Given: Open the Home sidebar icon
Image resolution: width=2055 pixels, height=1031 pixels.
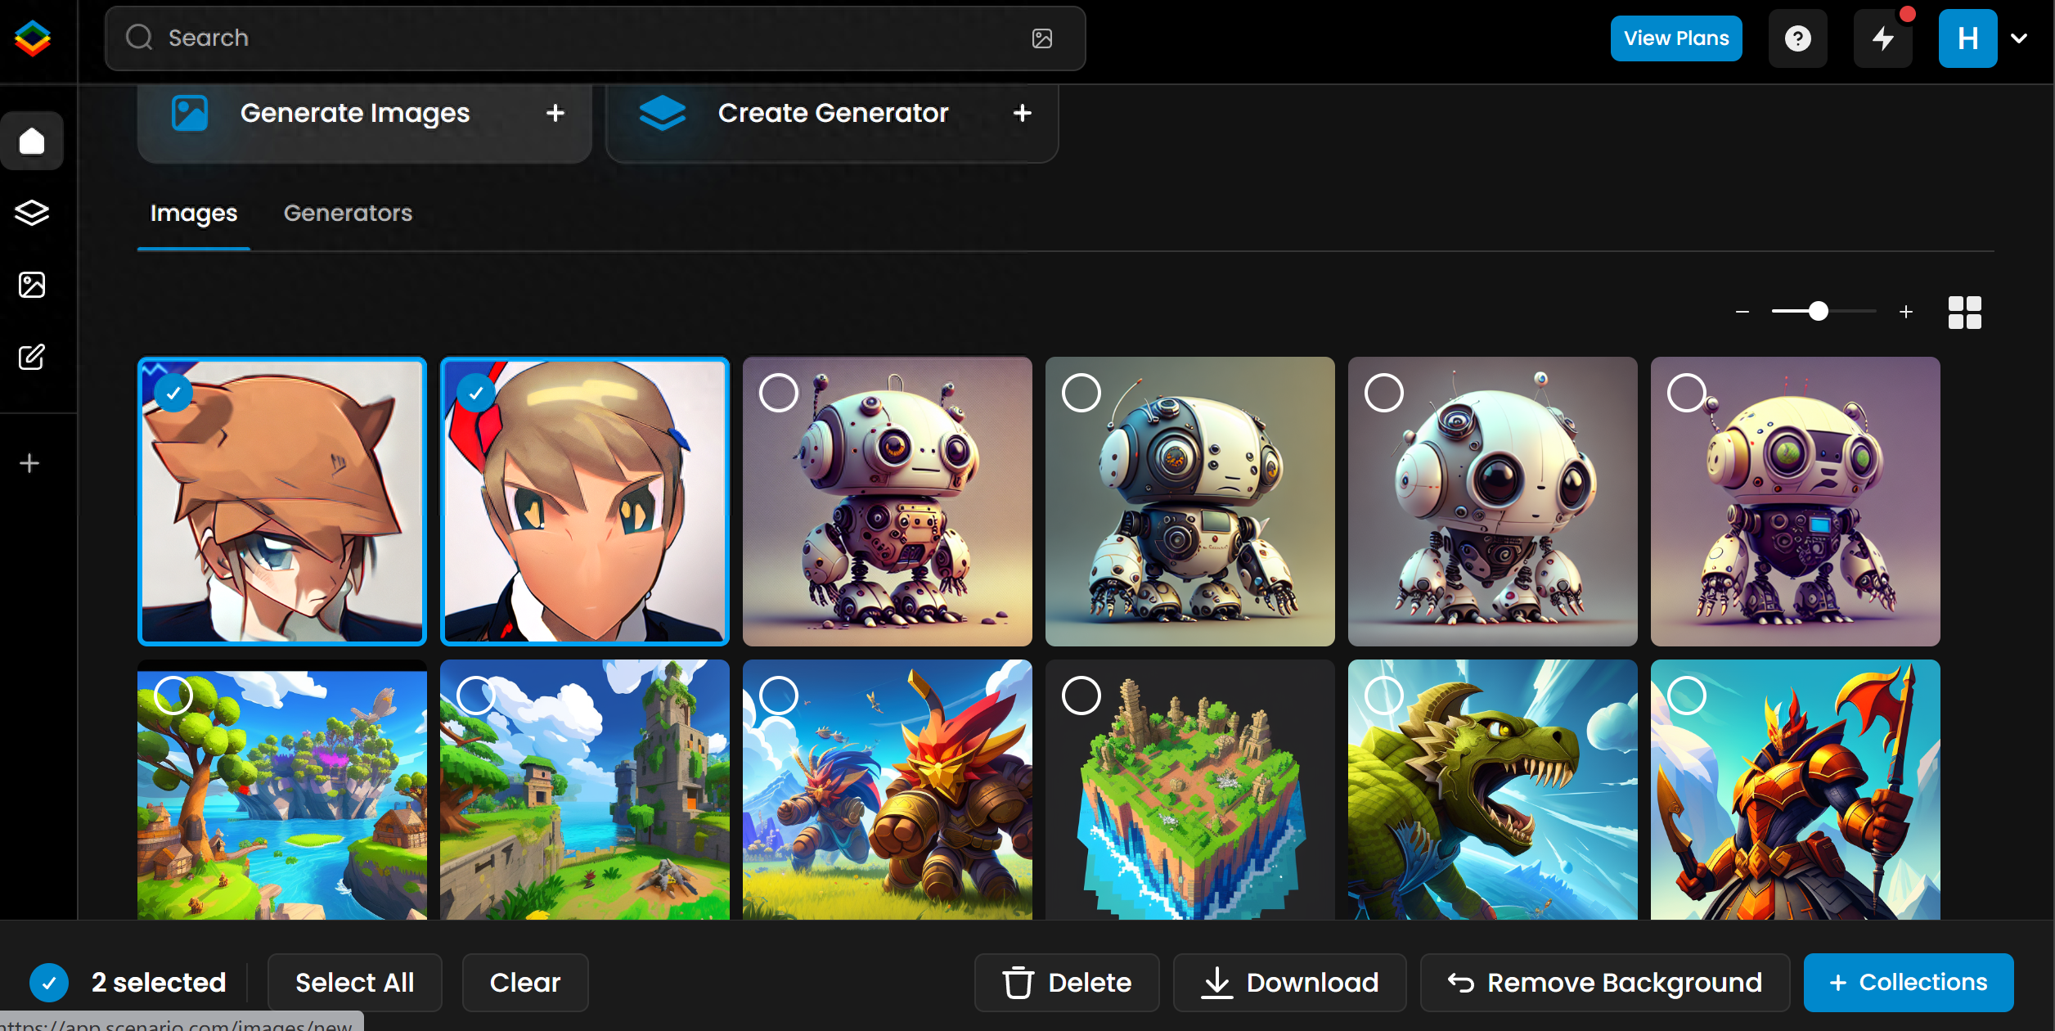Looking at the screenshot, I should [32, 141].
